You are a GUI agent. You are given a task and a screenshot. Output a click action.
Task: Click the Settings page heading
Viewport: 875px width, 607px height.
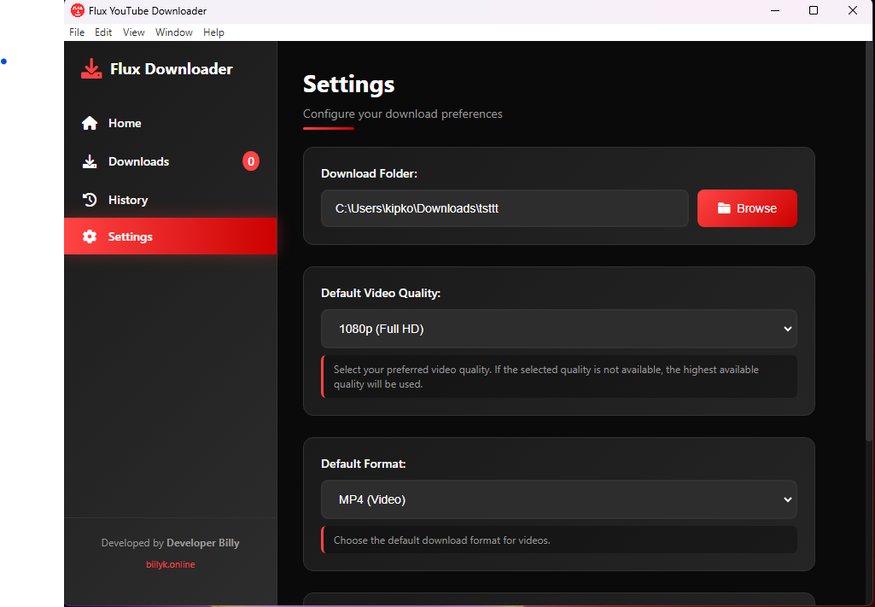point(349,85)
